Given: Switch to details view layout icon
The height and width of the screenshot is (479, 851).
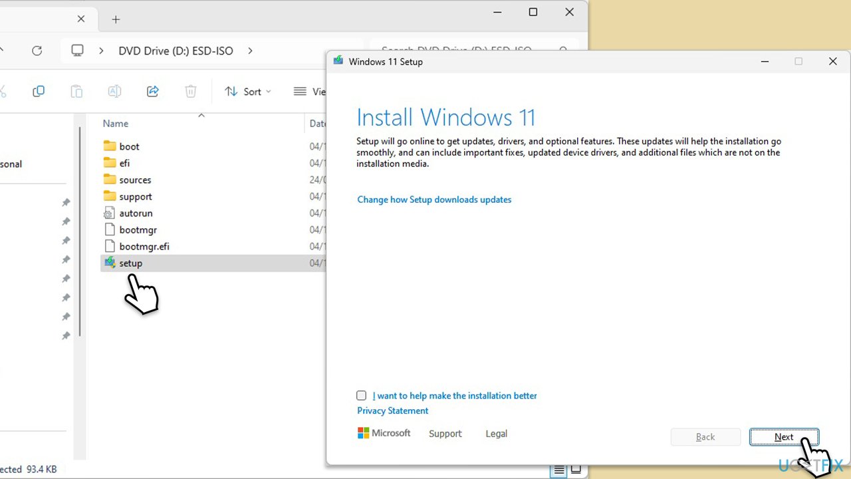Looking at the screenshot, I should (559, 470).
